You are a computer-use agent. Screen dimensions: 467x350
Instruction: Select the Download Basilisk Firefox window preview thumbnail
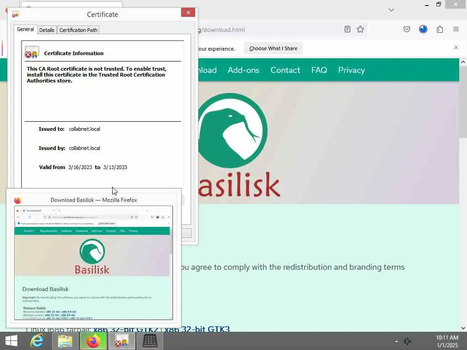[93, 262]
